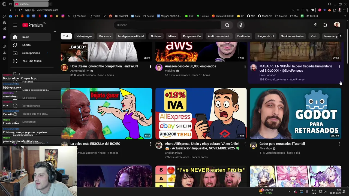Viewport: 349px width, 196px height.
Task: Open options for AliExpress IVA Chile video
Action: click(x=245, y=144)
